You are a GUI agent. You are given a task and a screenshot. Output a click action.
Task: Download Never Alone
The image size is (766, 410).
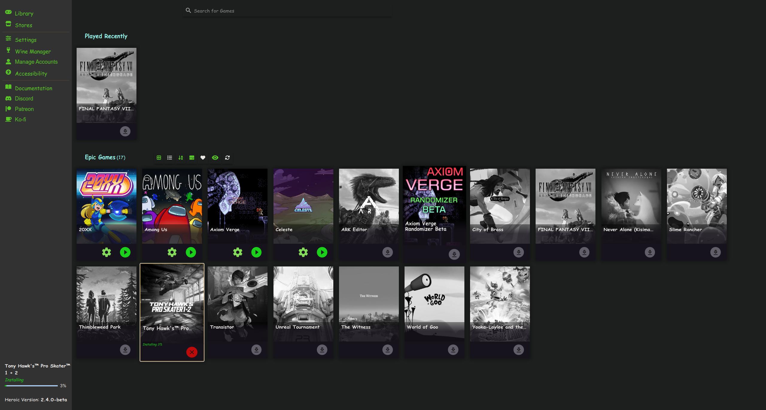coord(650,252)
